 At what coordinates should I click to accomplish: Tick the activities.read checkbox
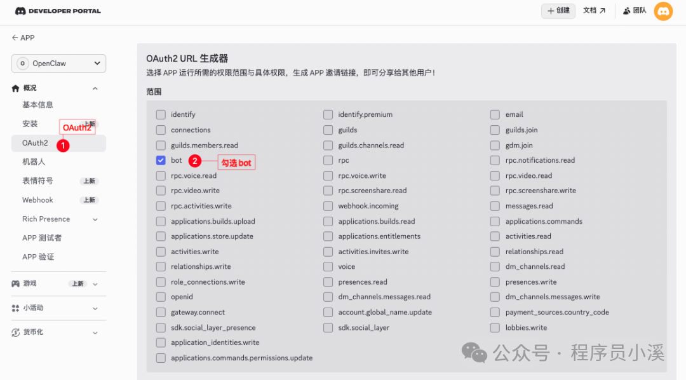pos(495,236)
